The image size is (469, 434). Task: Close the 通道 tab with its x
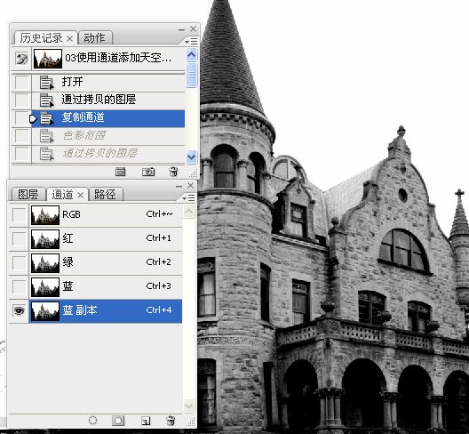(x=81, y=196)
